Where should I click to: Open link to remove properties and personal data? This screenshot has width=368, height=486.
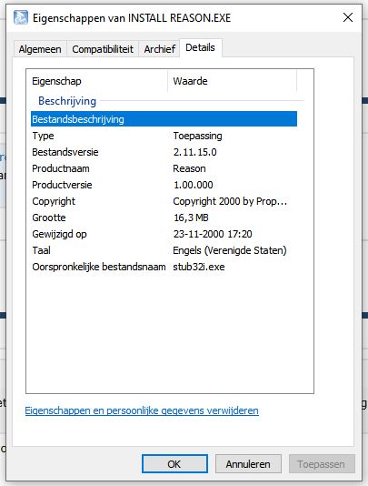(142, 410)
